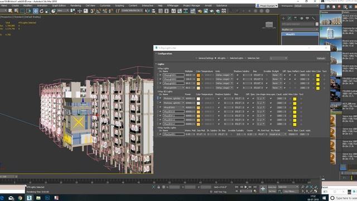Viewport: 357px width, 201px height.
Task: Open yellow wire color swatch of first V-Ray light
Action: 318,75
